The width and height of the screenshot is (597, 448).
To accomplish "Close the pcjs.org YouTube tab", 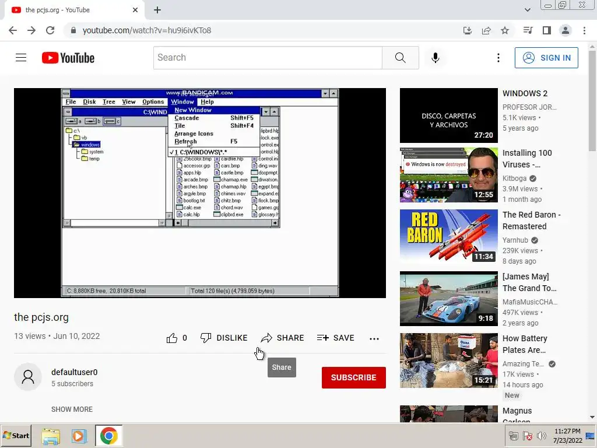I will (135, 10).
